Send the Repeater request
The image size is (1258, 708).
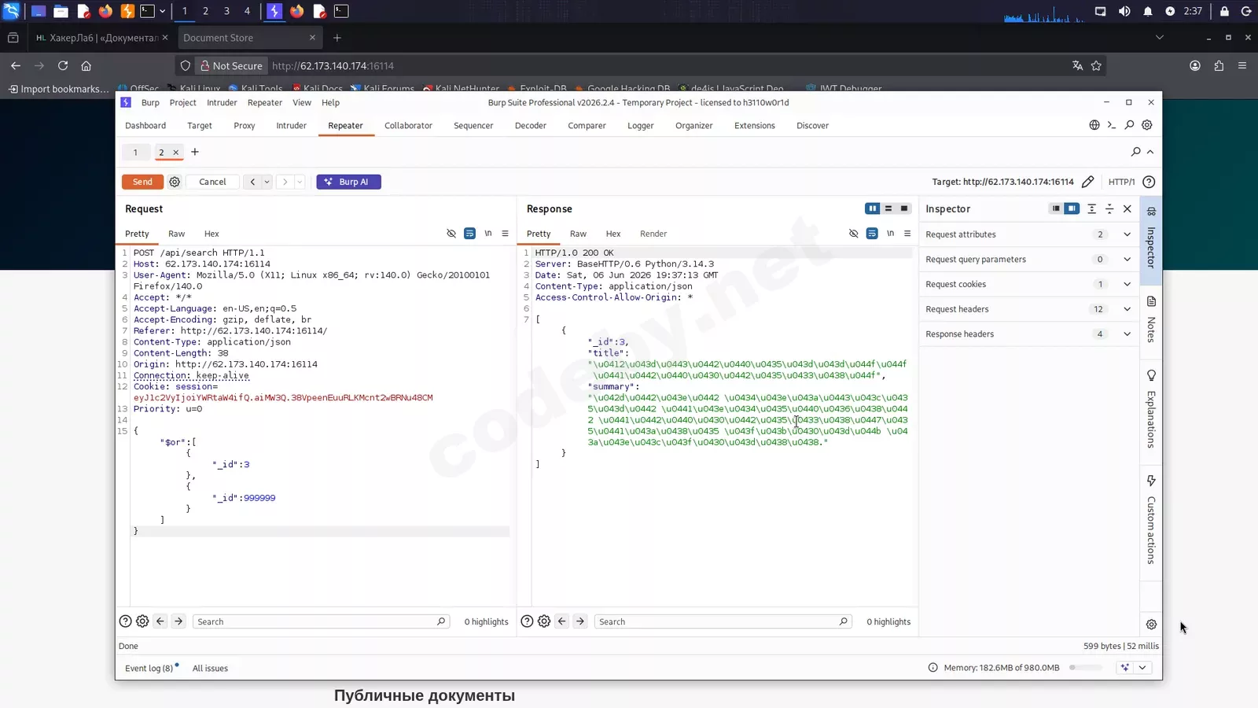click(x=142, y=182)
